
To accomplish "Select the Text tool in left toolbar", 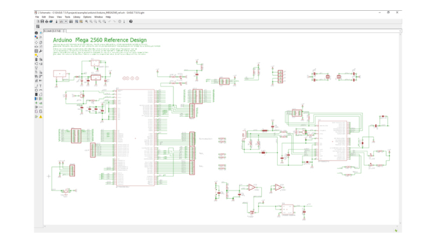I will pos(41,86).
